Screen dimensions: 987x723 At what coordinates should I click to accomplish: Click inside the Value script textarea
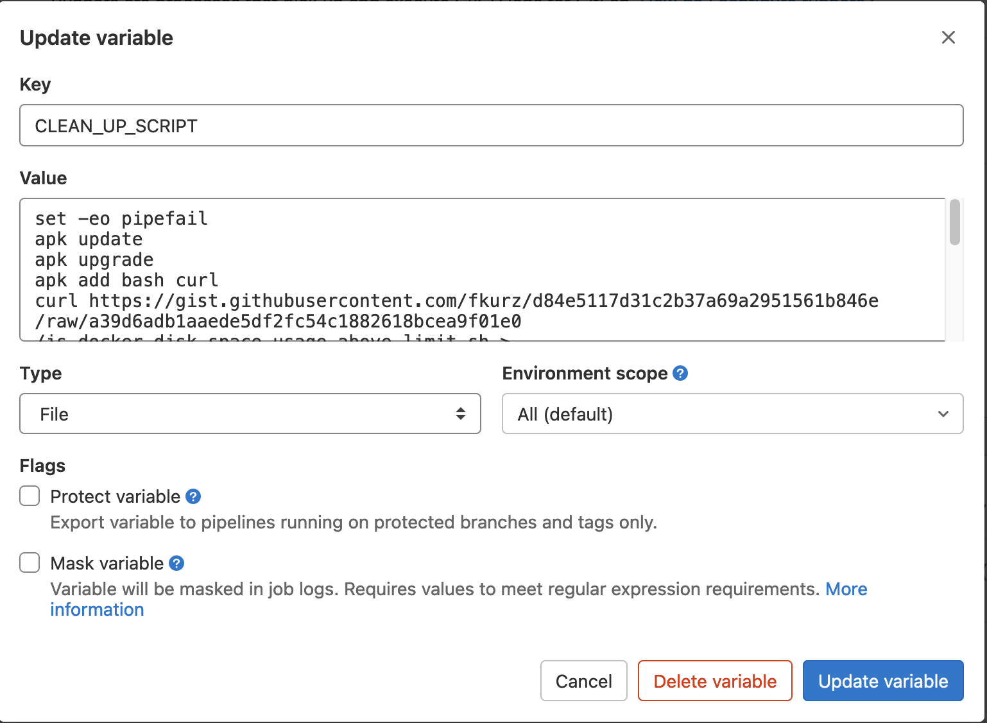[x=449, y=270]
